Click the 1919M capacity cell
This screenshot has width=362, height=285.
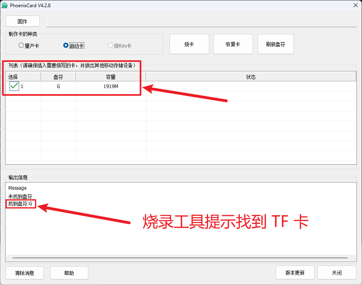click(x=111, y=86)
